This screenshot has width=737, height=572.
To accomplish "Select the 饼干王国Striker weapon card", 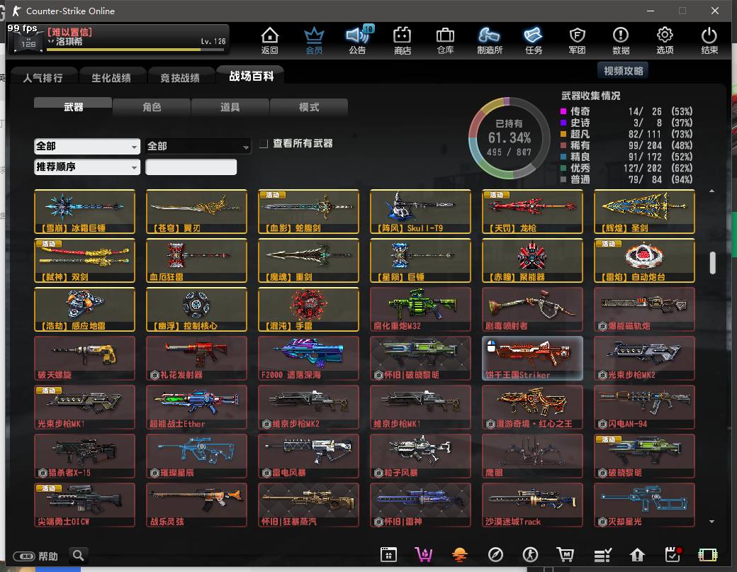I will pos(532,358).
